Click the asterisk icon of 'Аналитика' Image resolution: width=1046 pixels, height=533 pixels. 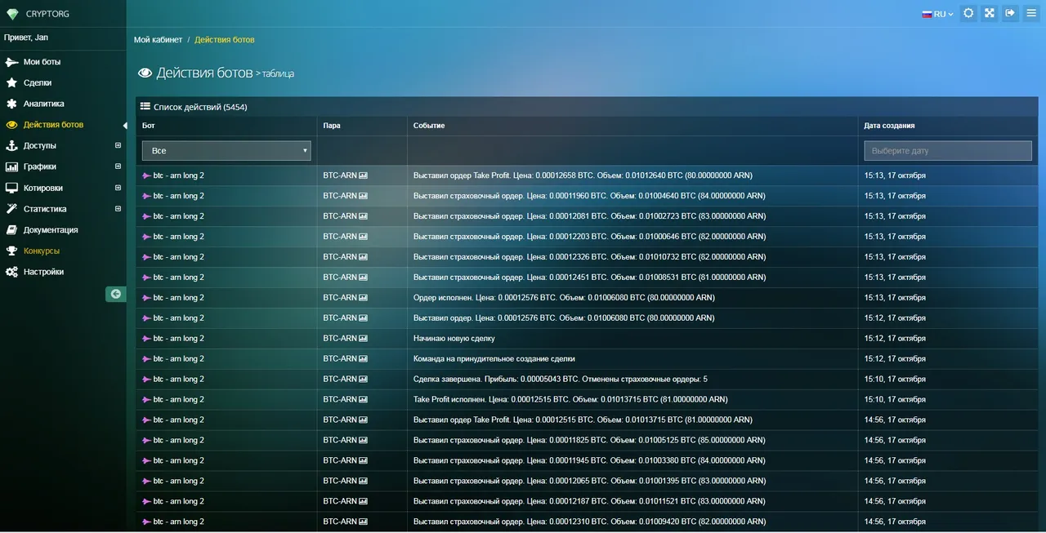coord(11,104)
